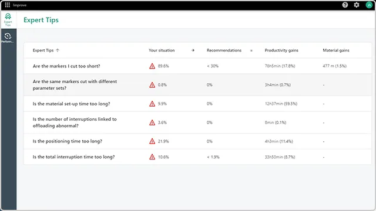Image resolution: width=376 pixels, height=211 pixels.
Task: Click the Recommendations column header
Action: click(x=224, y=50)
